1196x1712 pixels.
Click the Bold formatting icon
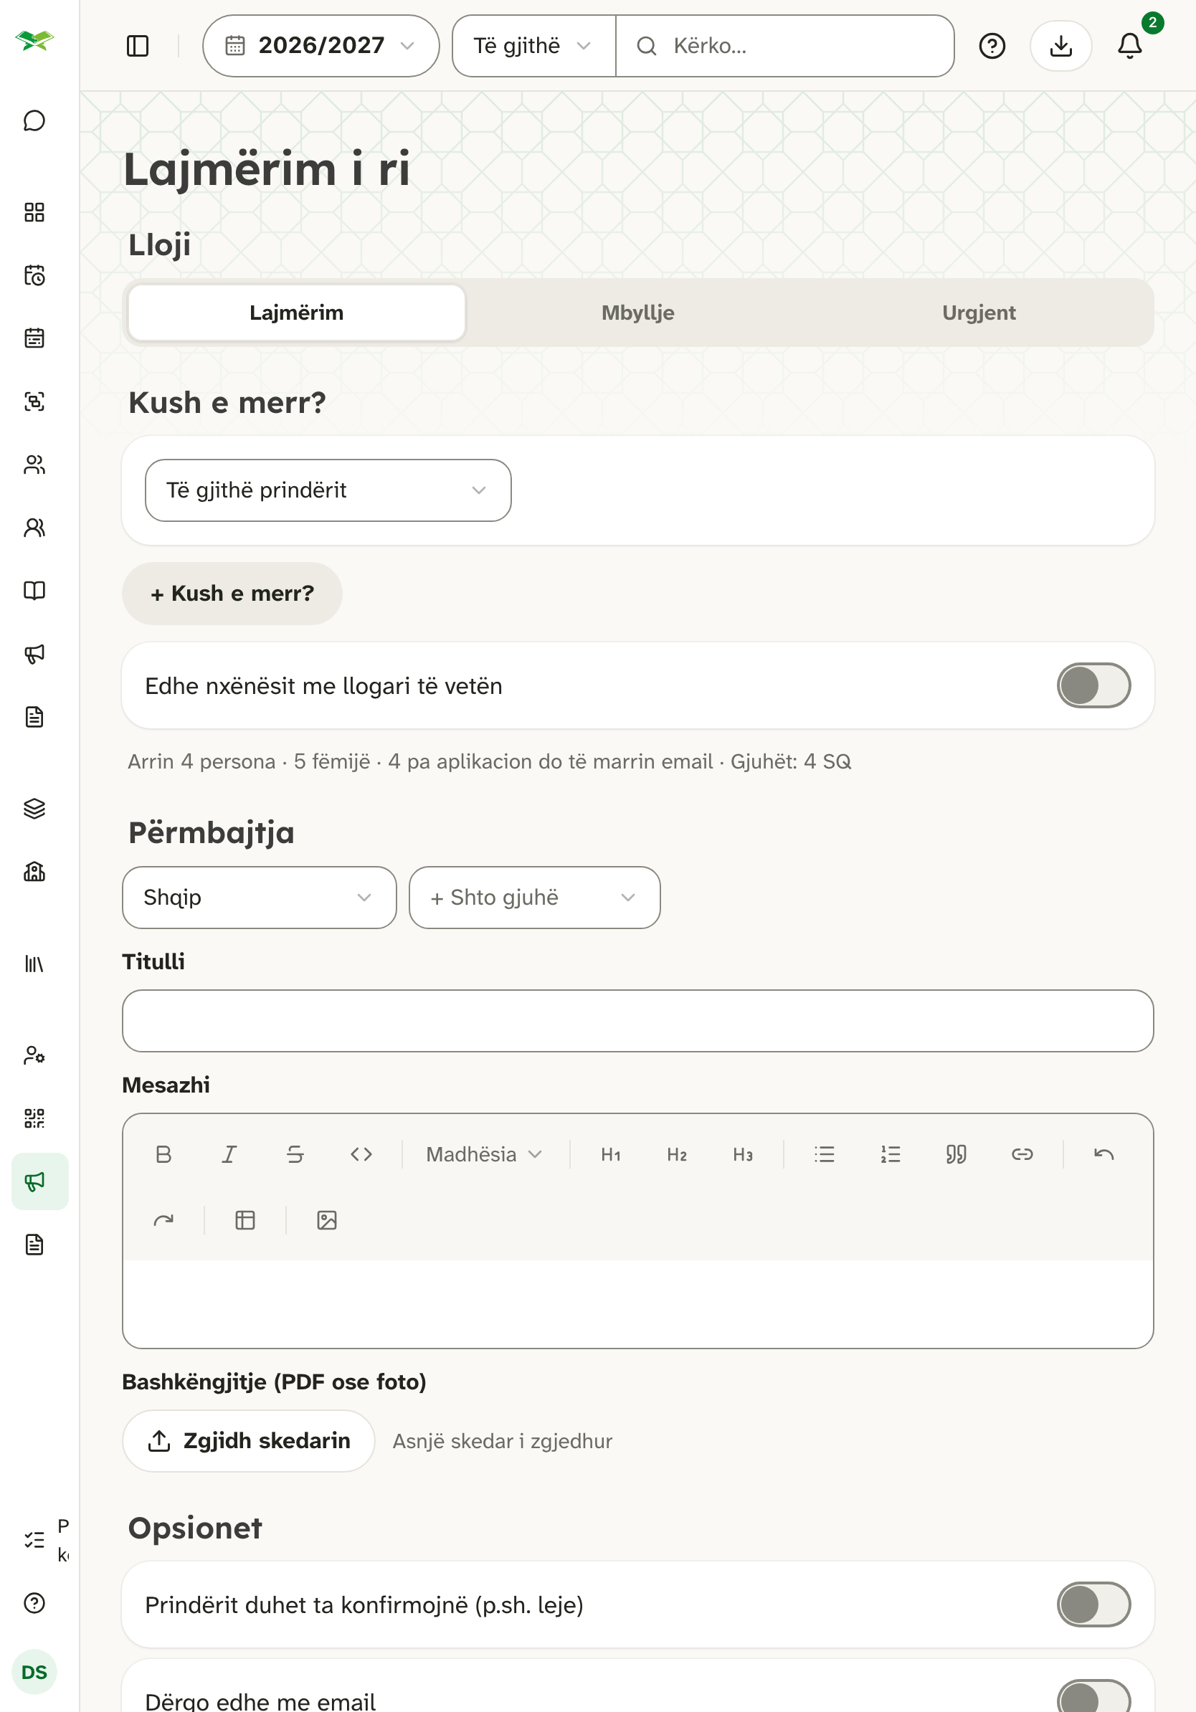tap(163, 1154)
